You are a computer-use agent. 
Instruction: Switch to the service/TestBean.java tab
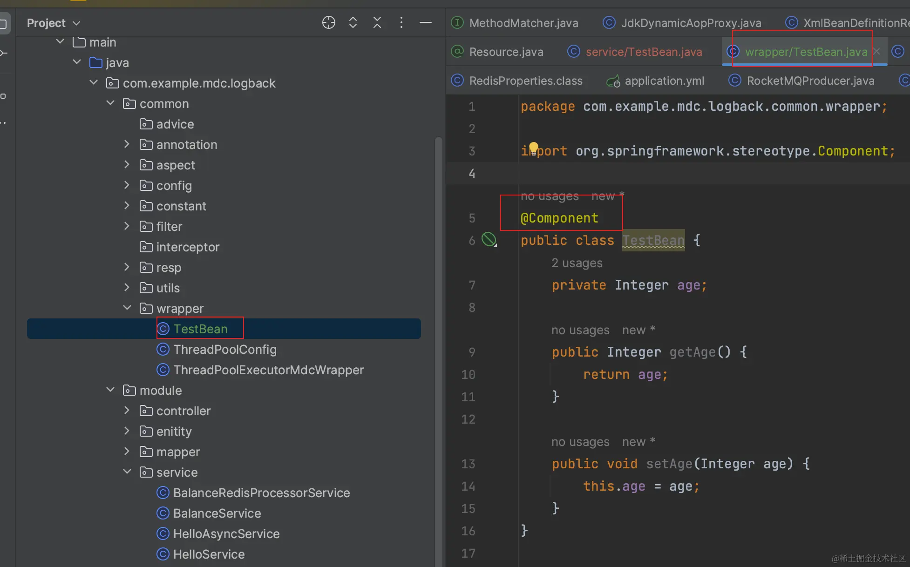[x=644, y=52]
